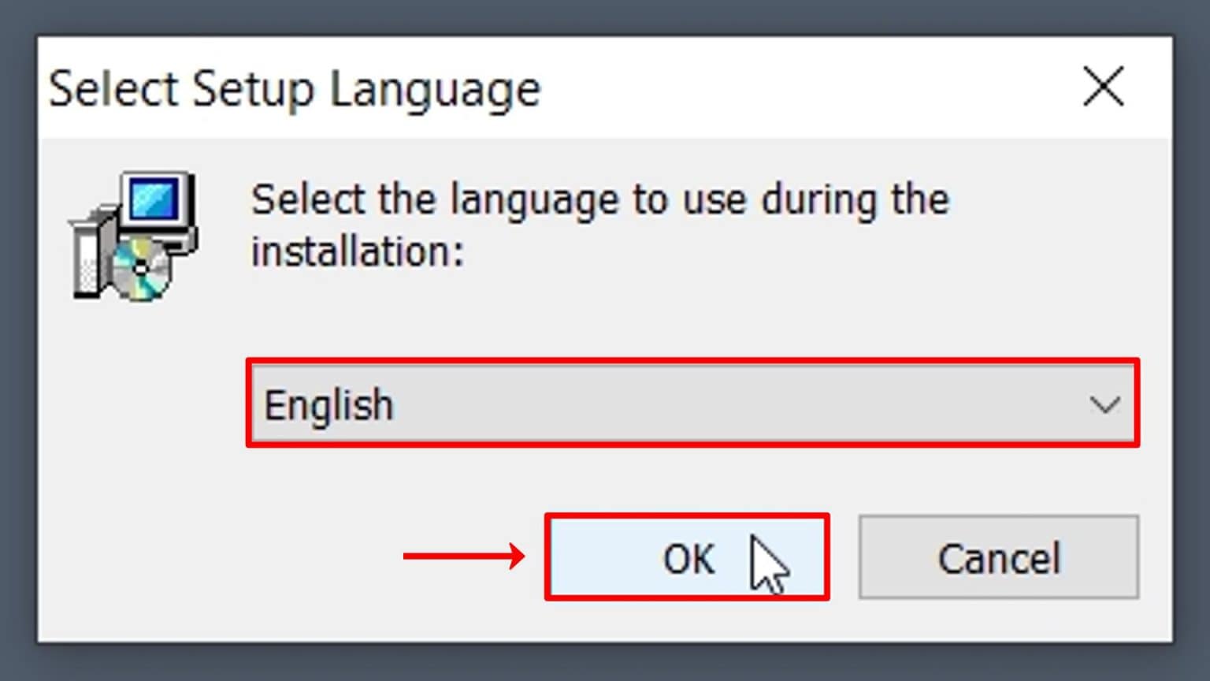Click the mouse pointer graphic over OK
This screenshot has height=681, width=1210.
click(x=768, y=565)
